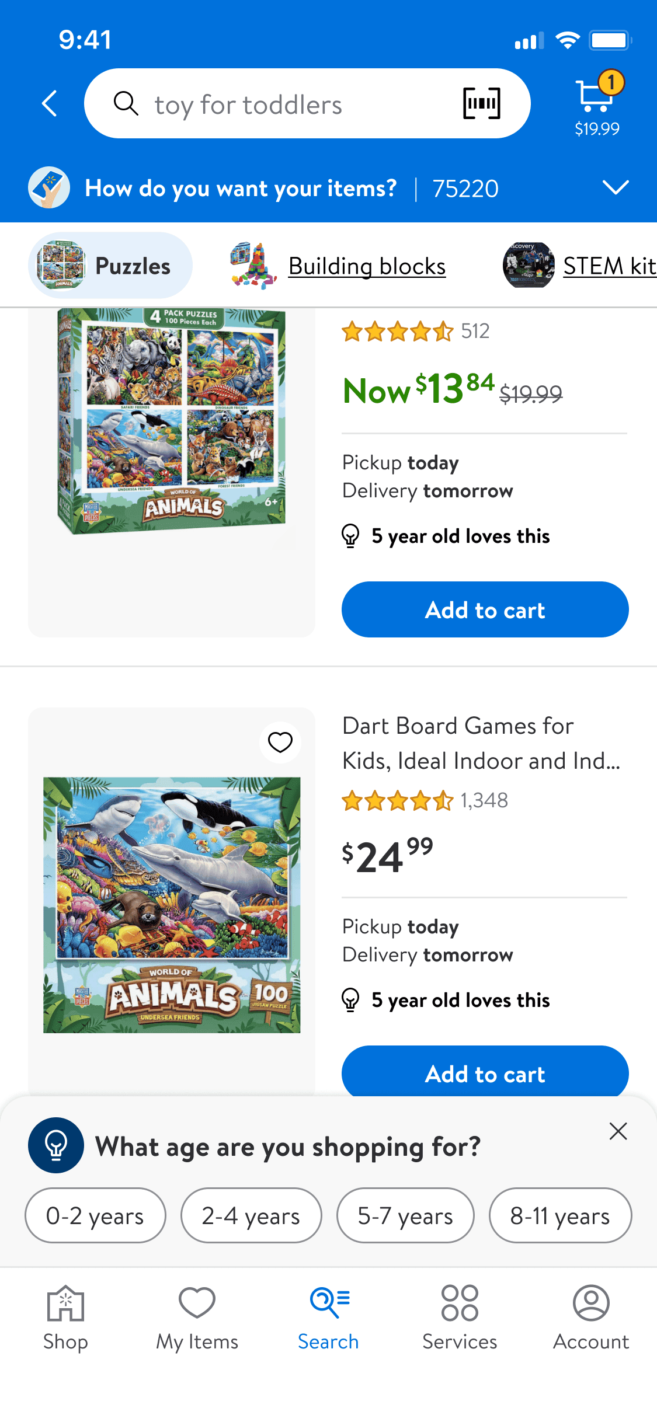The height and width of the screenshot is (1422, 657).
Task: Add Dart Board Games to cart
Action: [x=485, y=1073]
